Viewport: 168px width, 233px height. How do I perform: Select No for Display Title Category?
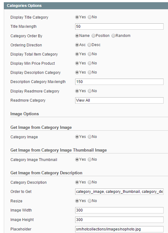[x=89, y=17]
